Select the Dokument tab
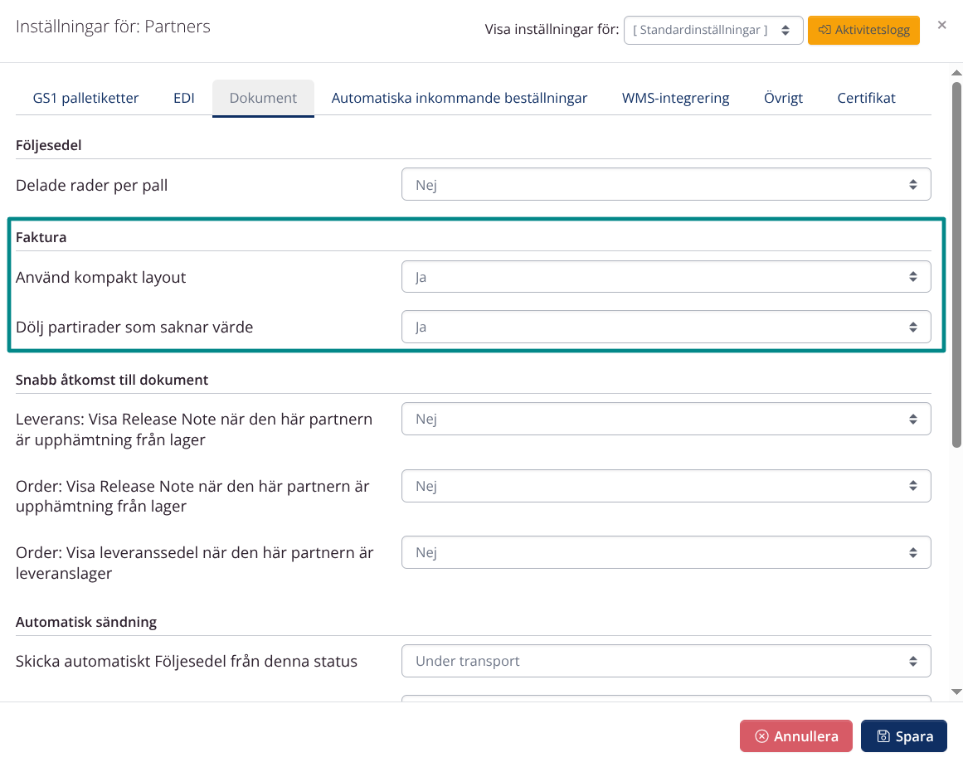 point(263,98)
